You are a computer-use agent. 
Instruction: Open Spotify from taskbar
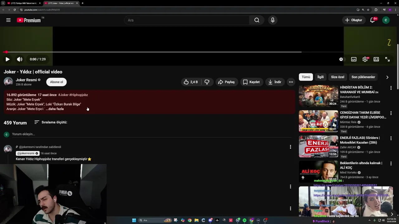(x=244, y=220)
